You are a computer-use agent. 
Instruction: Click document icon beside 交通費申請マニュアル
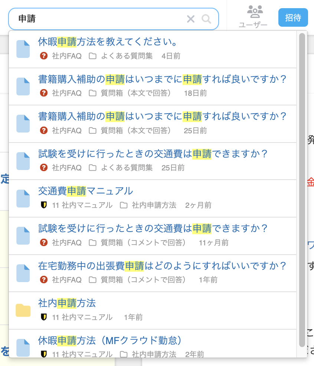pos(23,199)
